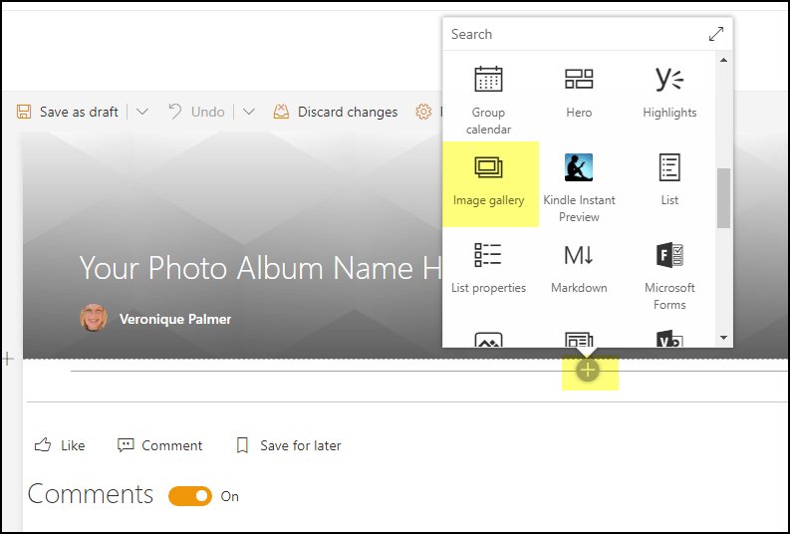The height and width of the screenshot is (534, 790).
Task: Add the Kindle Instant Preview web part
Action: click(x=579, y=186)
